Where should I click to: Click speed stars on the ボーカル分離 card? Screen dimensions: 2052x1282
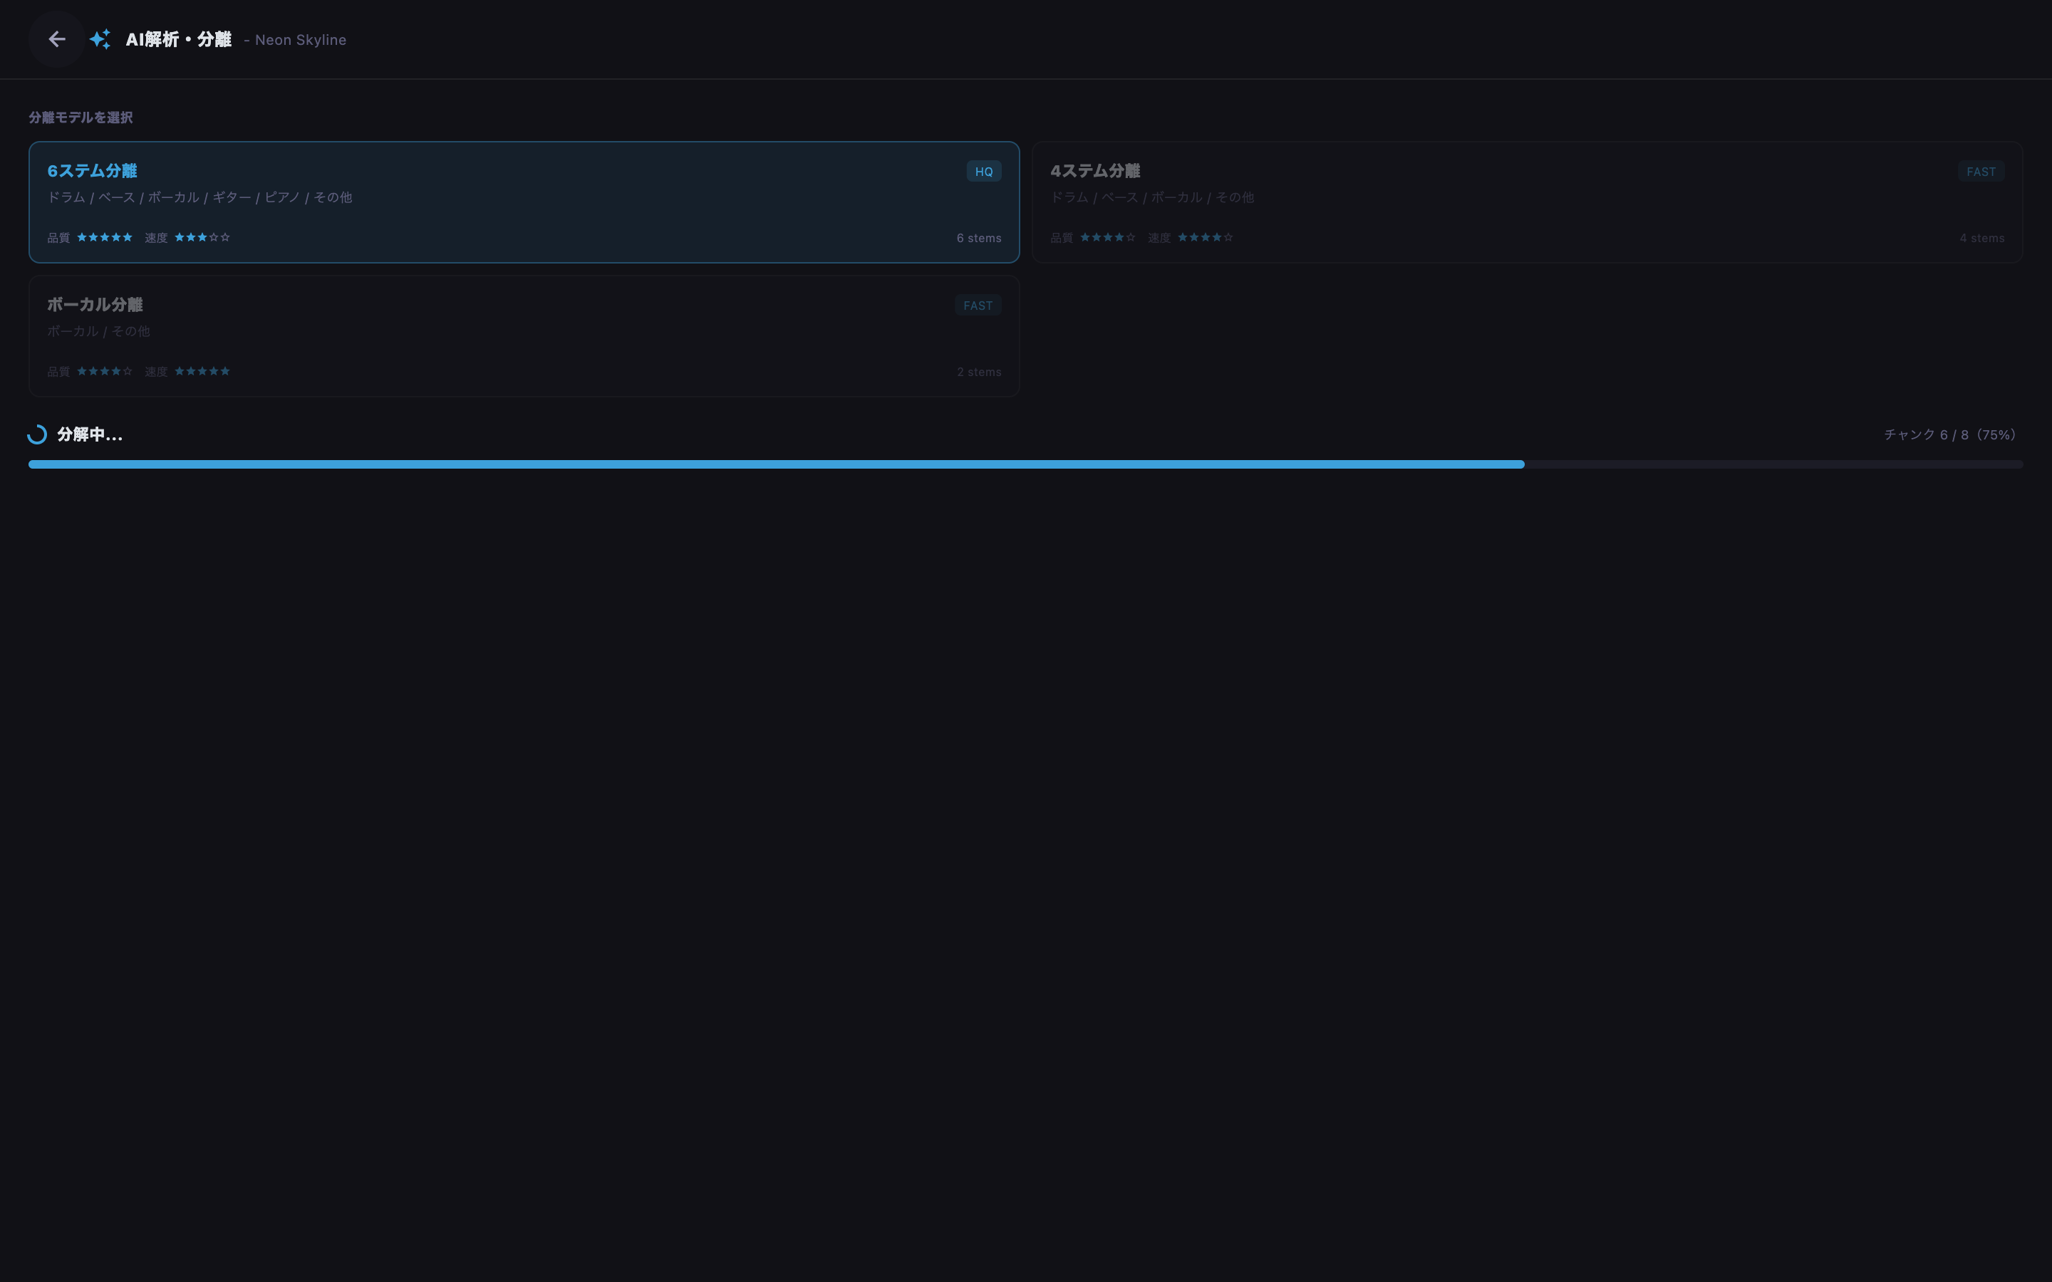[x=202, y=371]
